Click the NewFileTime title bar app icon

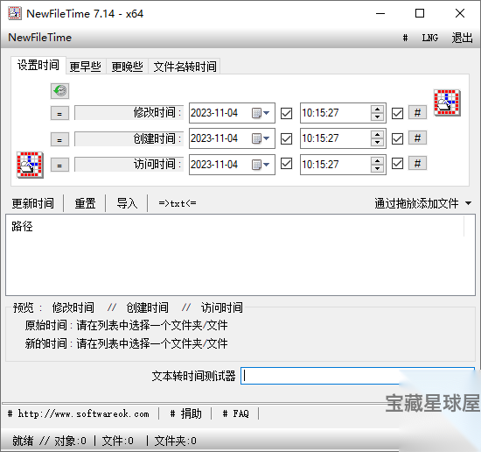tap(15, 13)
